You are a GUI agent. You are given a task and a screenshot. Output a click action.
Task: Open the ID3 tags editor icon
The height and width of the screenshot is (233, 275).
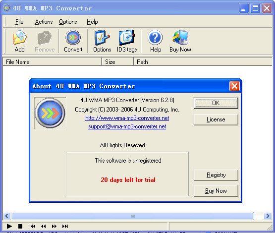coord(127,41)
